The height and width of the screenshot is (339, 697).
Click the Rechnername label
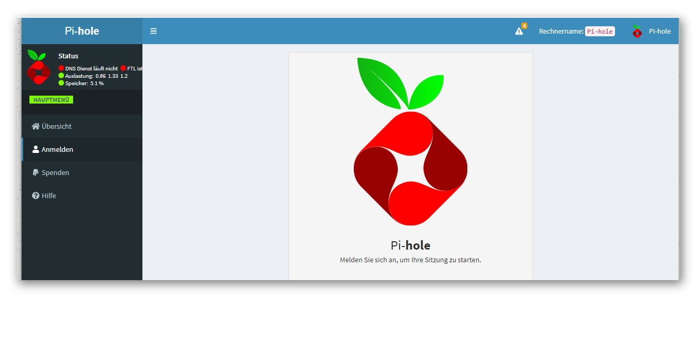point(561,31)
